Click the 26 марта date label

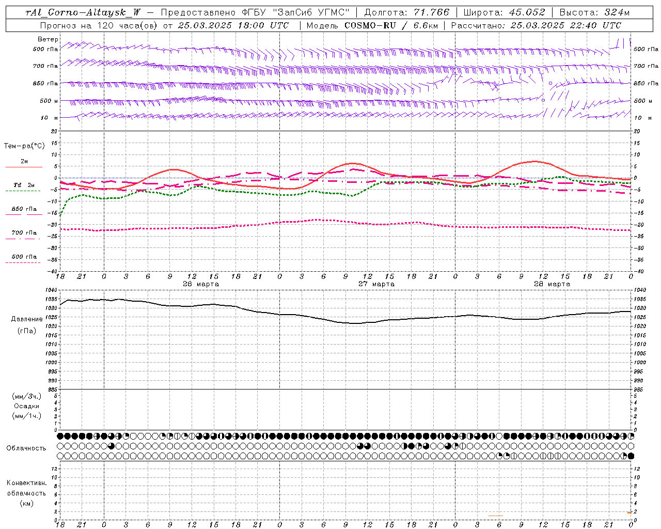tap(201, 284)
